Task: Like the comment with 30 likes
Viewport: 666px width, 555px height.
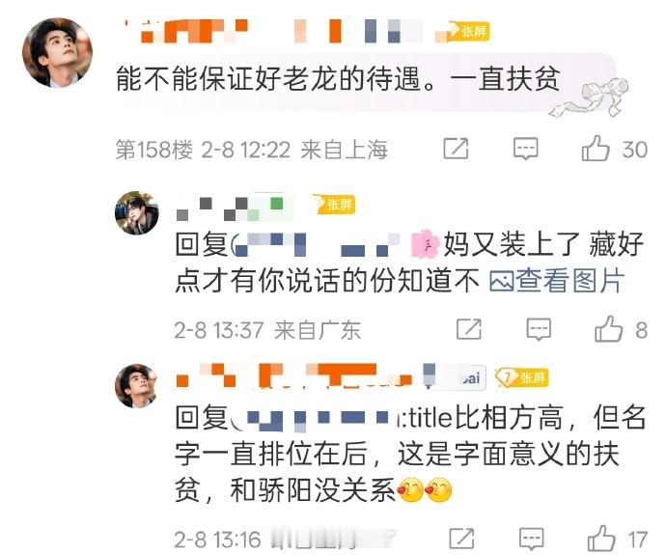Action: click(x=596, y=149)
